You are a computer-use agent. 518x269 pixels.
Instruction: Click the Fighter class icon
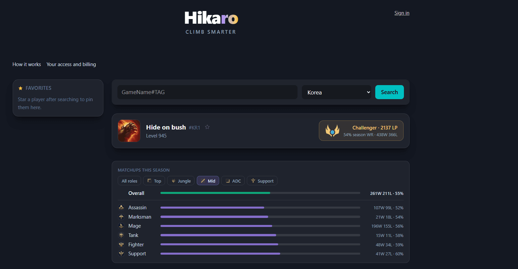tap(121, 245)
